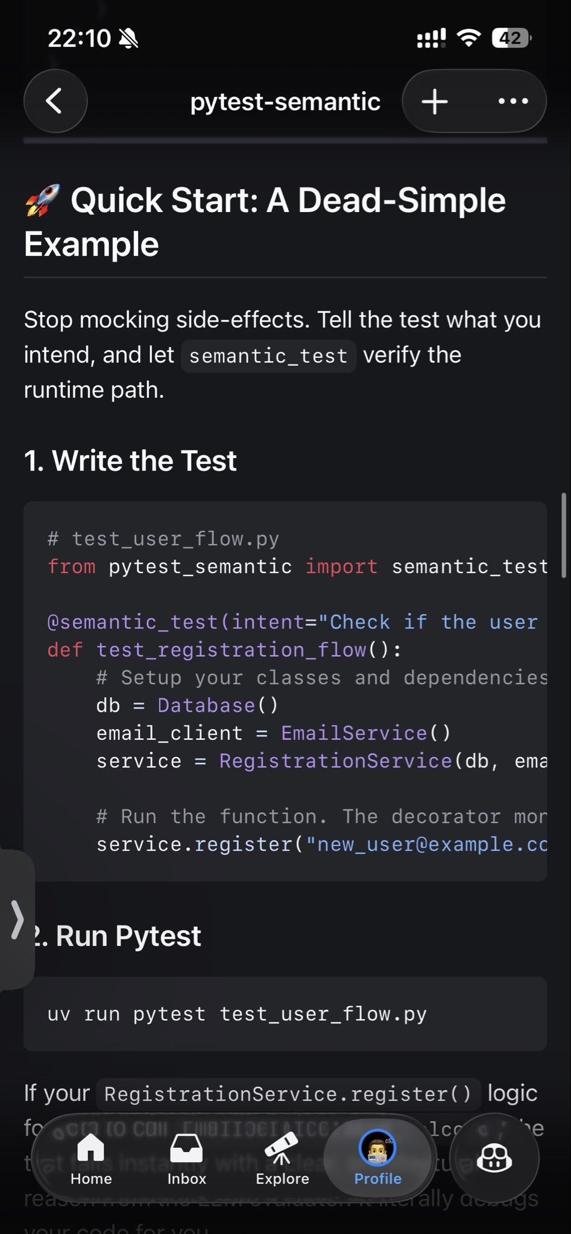Tap the RegistrationService.register() inline code
The image size is (571, 1234).
[x=288, y=1094]
